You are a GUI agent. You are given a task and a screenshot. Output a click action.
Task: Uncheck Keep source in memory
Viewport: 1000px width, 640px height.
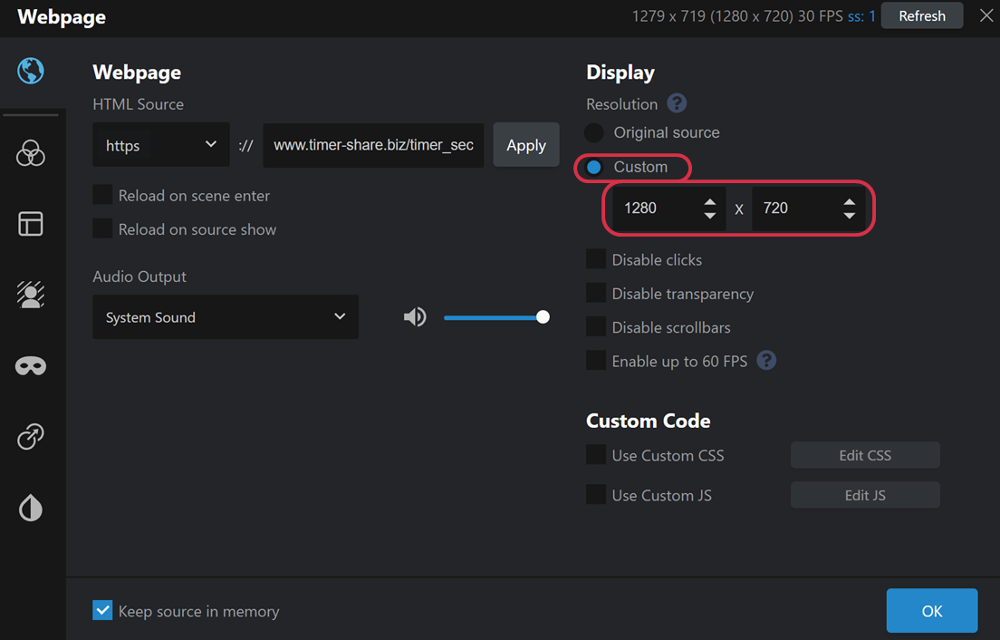coord(103,611)
